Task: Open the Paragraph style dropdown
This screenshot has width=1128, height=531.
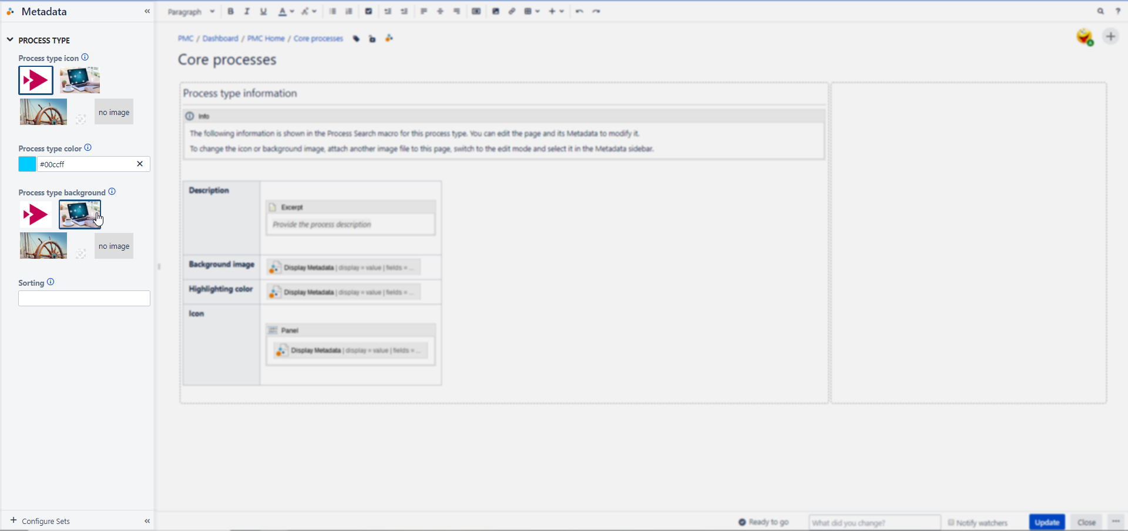Action: (x=191, y=11)
